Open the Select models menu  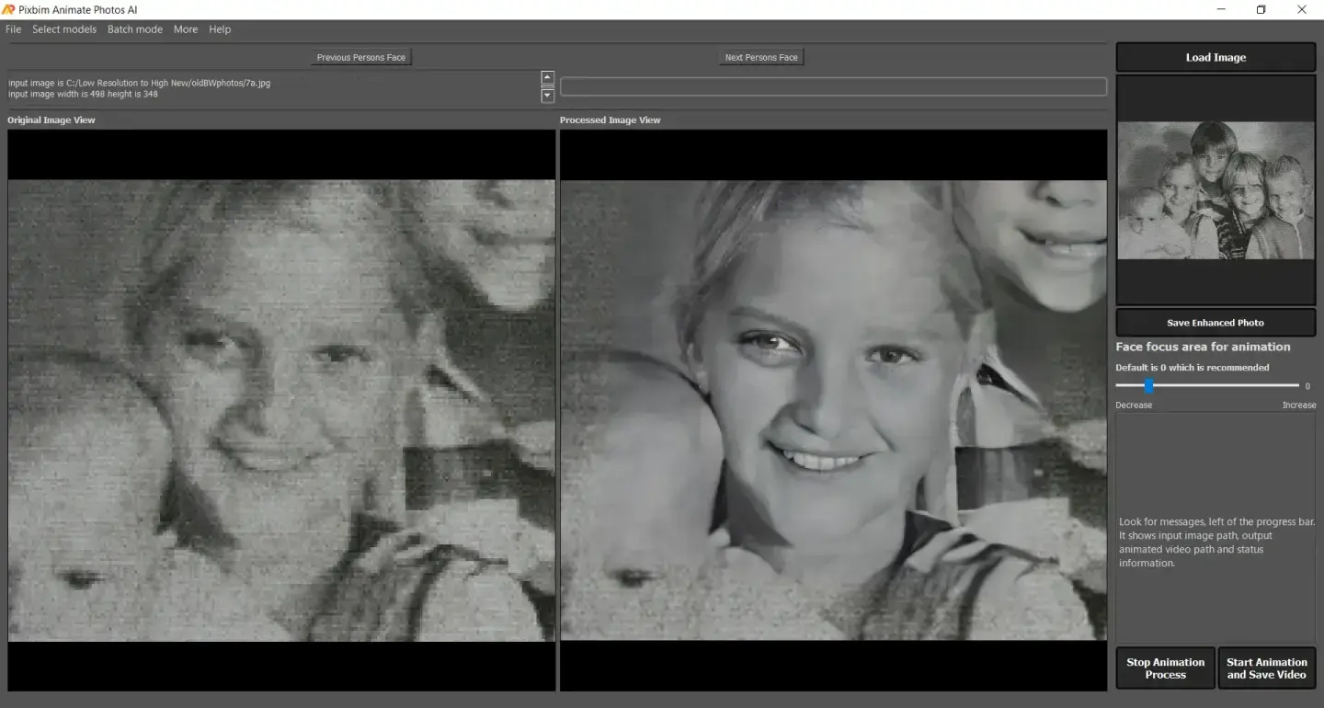64,29
